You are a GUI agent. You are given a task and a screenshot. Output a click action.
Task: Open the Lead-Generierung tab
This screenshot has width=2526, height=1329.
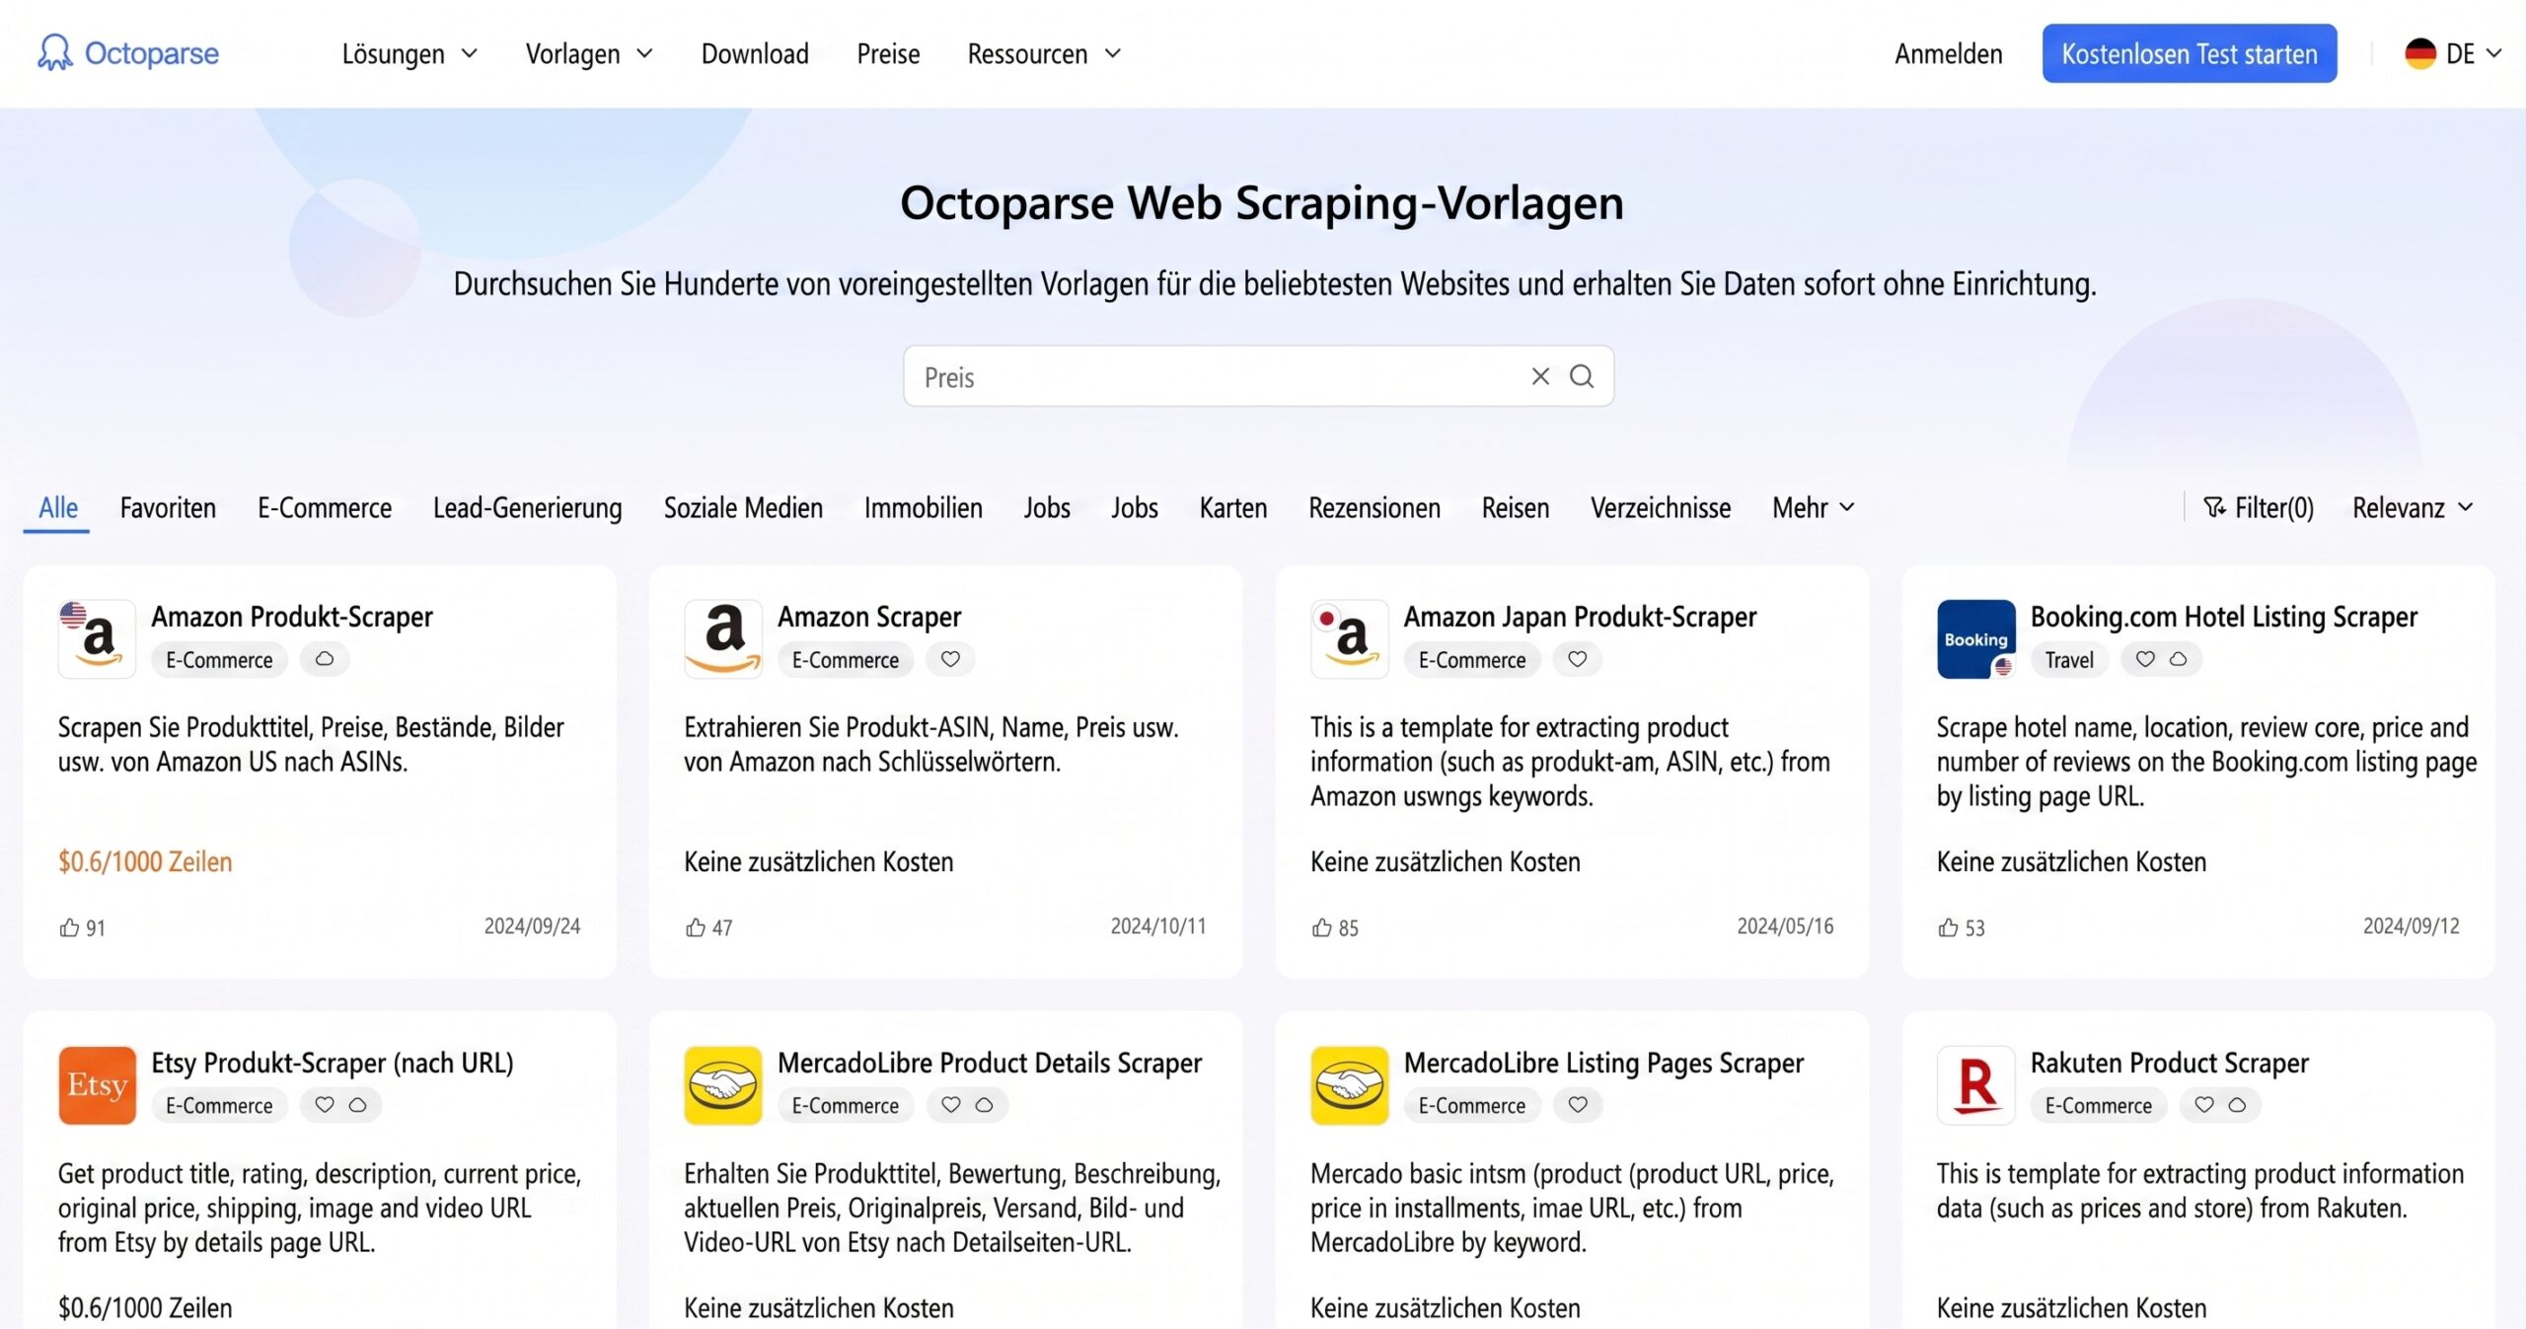point(527,507)
